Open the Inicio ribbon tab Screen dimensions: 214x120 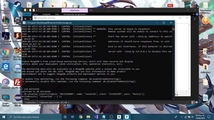click(x=36, y=14)
